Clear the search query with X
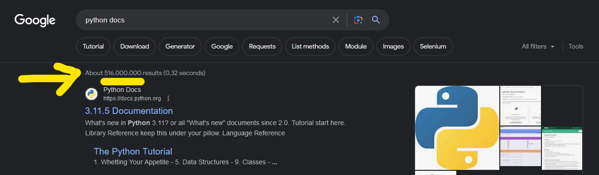The image size is (599, 175). click(x=336, y=20)
